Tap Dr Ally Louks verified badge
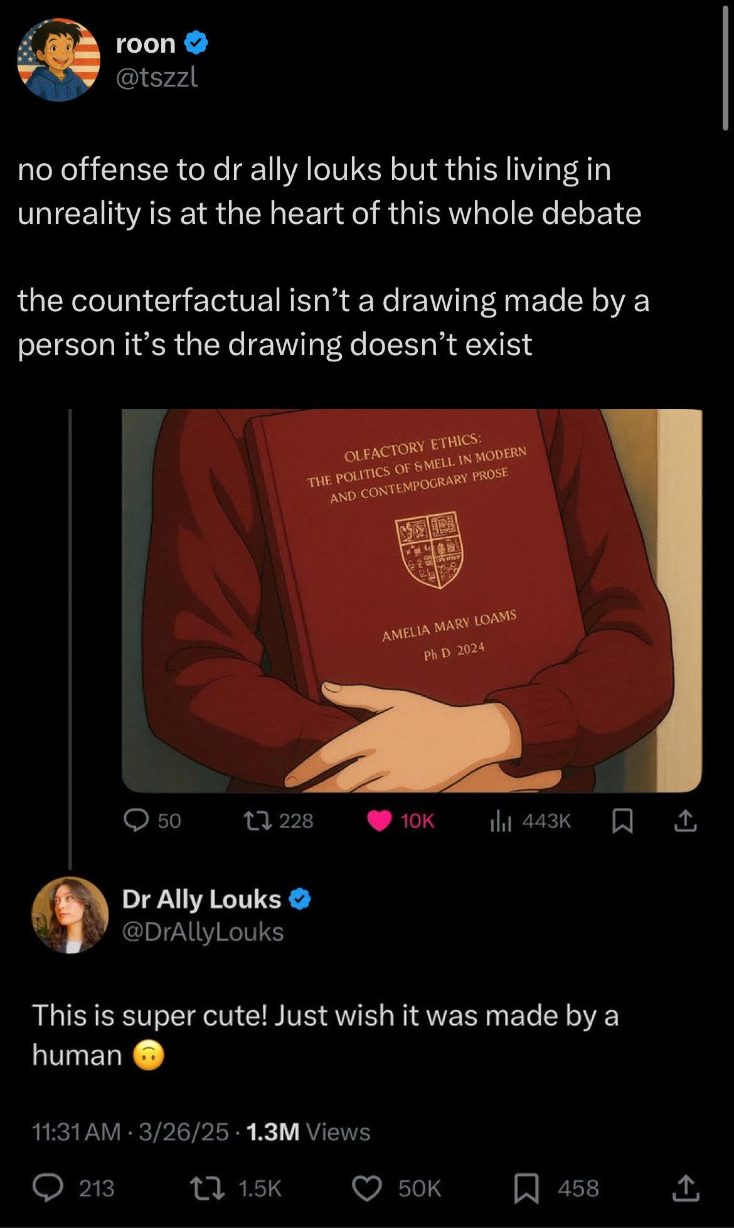This screenshot has height=1228, width=734. (300, 899)
